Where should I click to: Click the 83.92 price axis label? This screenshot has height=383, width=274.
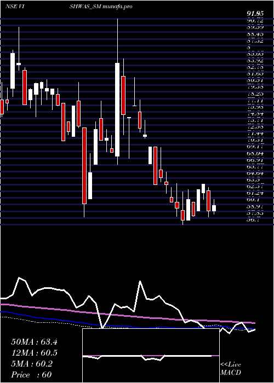[x=254, y=61]
